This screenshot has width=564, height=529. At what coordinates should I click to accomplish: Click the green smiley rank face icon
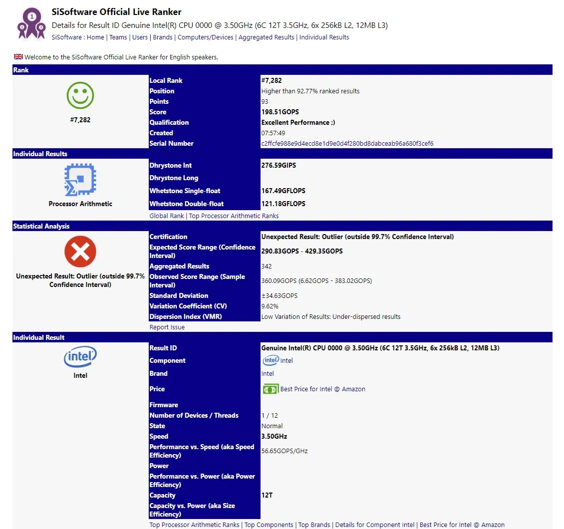click(x=80, y=95)
